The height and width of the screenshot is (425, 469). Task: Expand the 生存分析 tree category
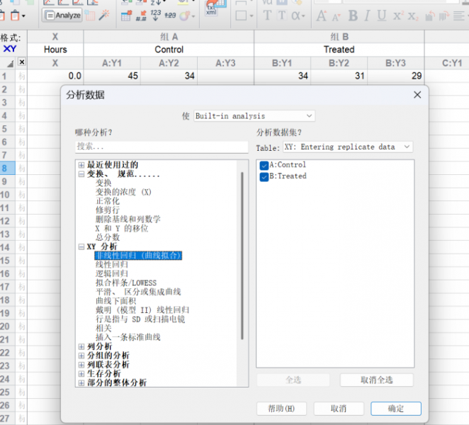pos(81,373)
